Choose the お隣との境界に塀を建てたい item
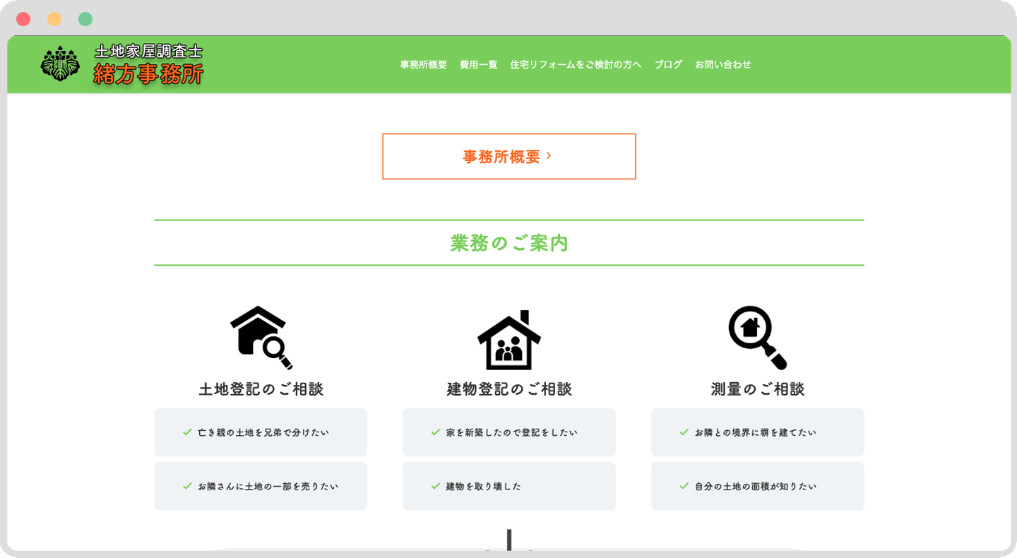Screen dimensions: 1017x558 click(757, 432)
